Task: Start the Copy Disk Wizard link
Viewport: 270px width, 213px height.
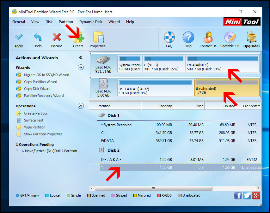Action: (x=37, y=89)
